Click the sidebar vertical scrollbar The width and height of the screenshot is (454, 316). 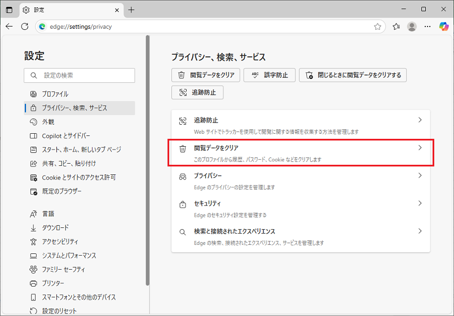(x=148, y=160)
